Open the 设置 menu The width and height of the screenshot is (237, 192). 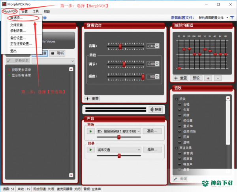coord(24,11)
